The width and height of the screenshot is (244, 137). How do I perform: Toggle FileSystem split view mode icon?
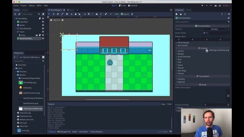[43, 57]
